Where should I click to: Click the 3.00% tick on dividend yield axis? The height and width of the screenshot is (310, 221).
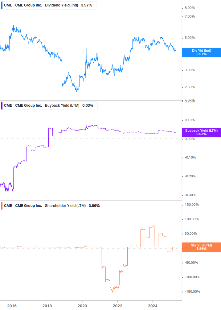[x=190, y=70]
